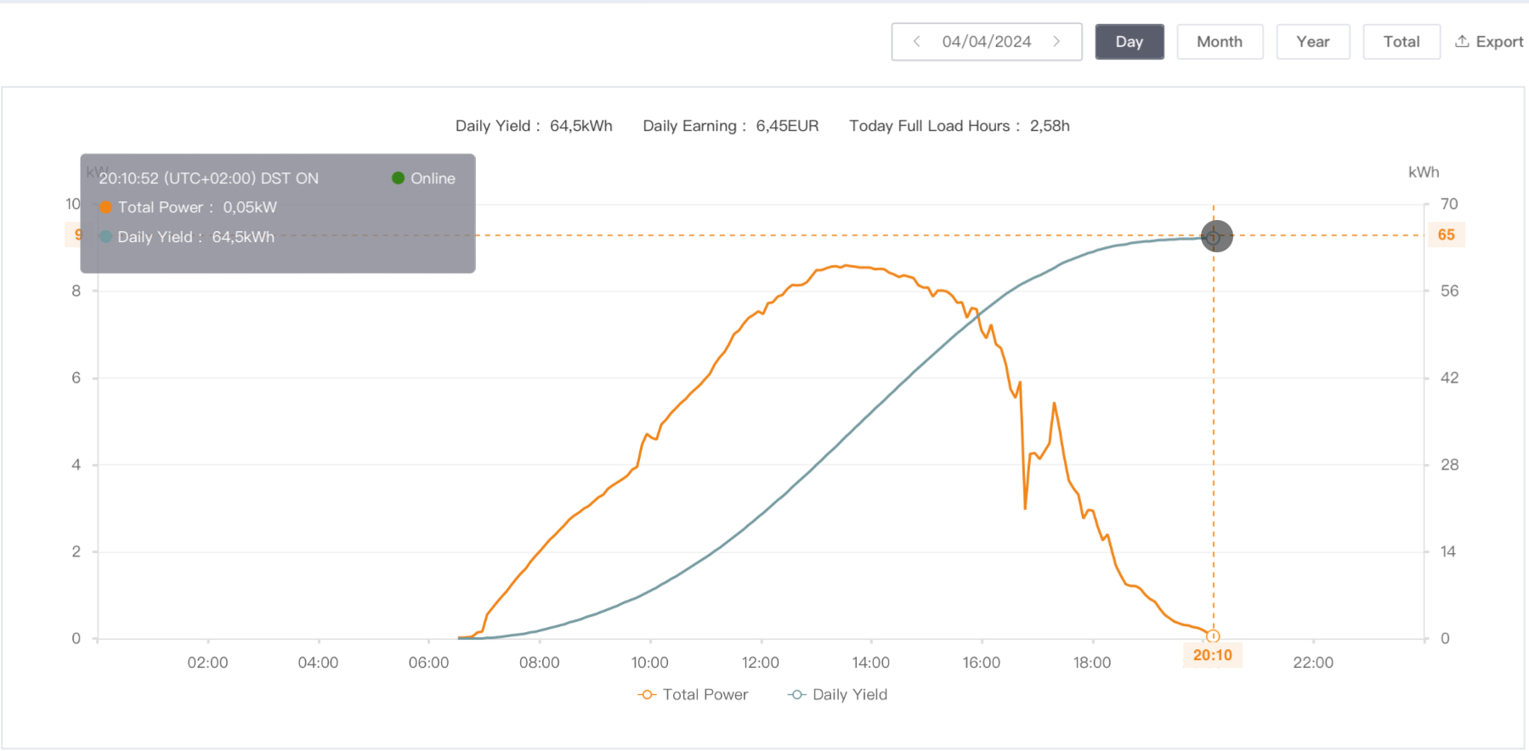Switch to the Month view

[x=1219, y=42]
